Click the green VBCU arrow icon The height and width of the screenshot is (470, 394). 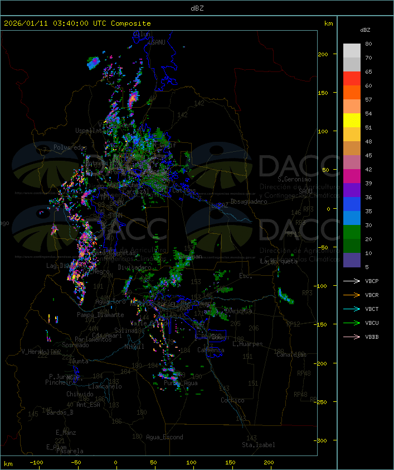tap(352, 323)
